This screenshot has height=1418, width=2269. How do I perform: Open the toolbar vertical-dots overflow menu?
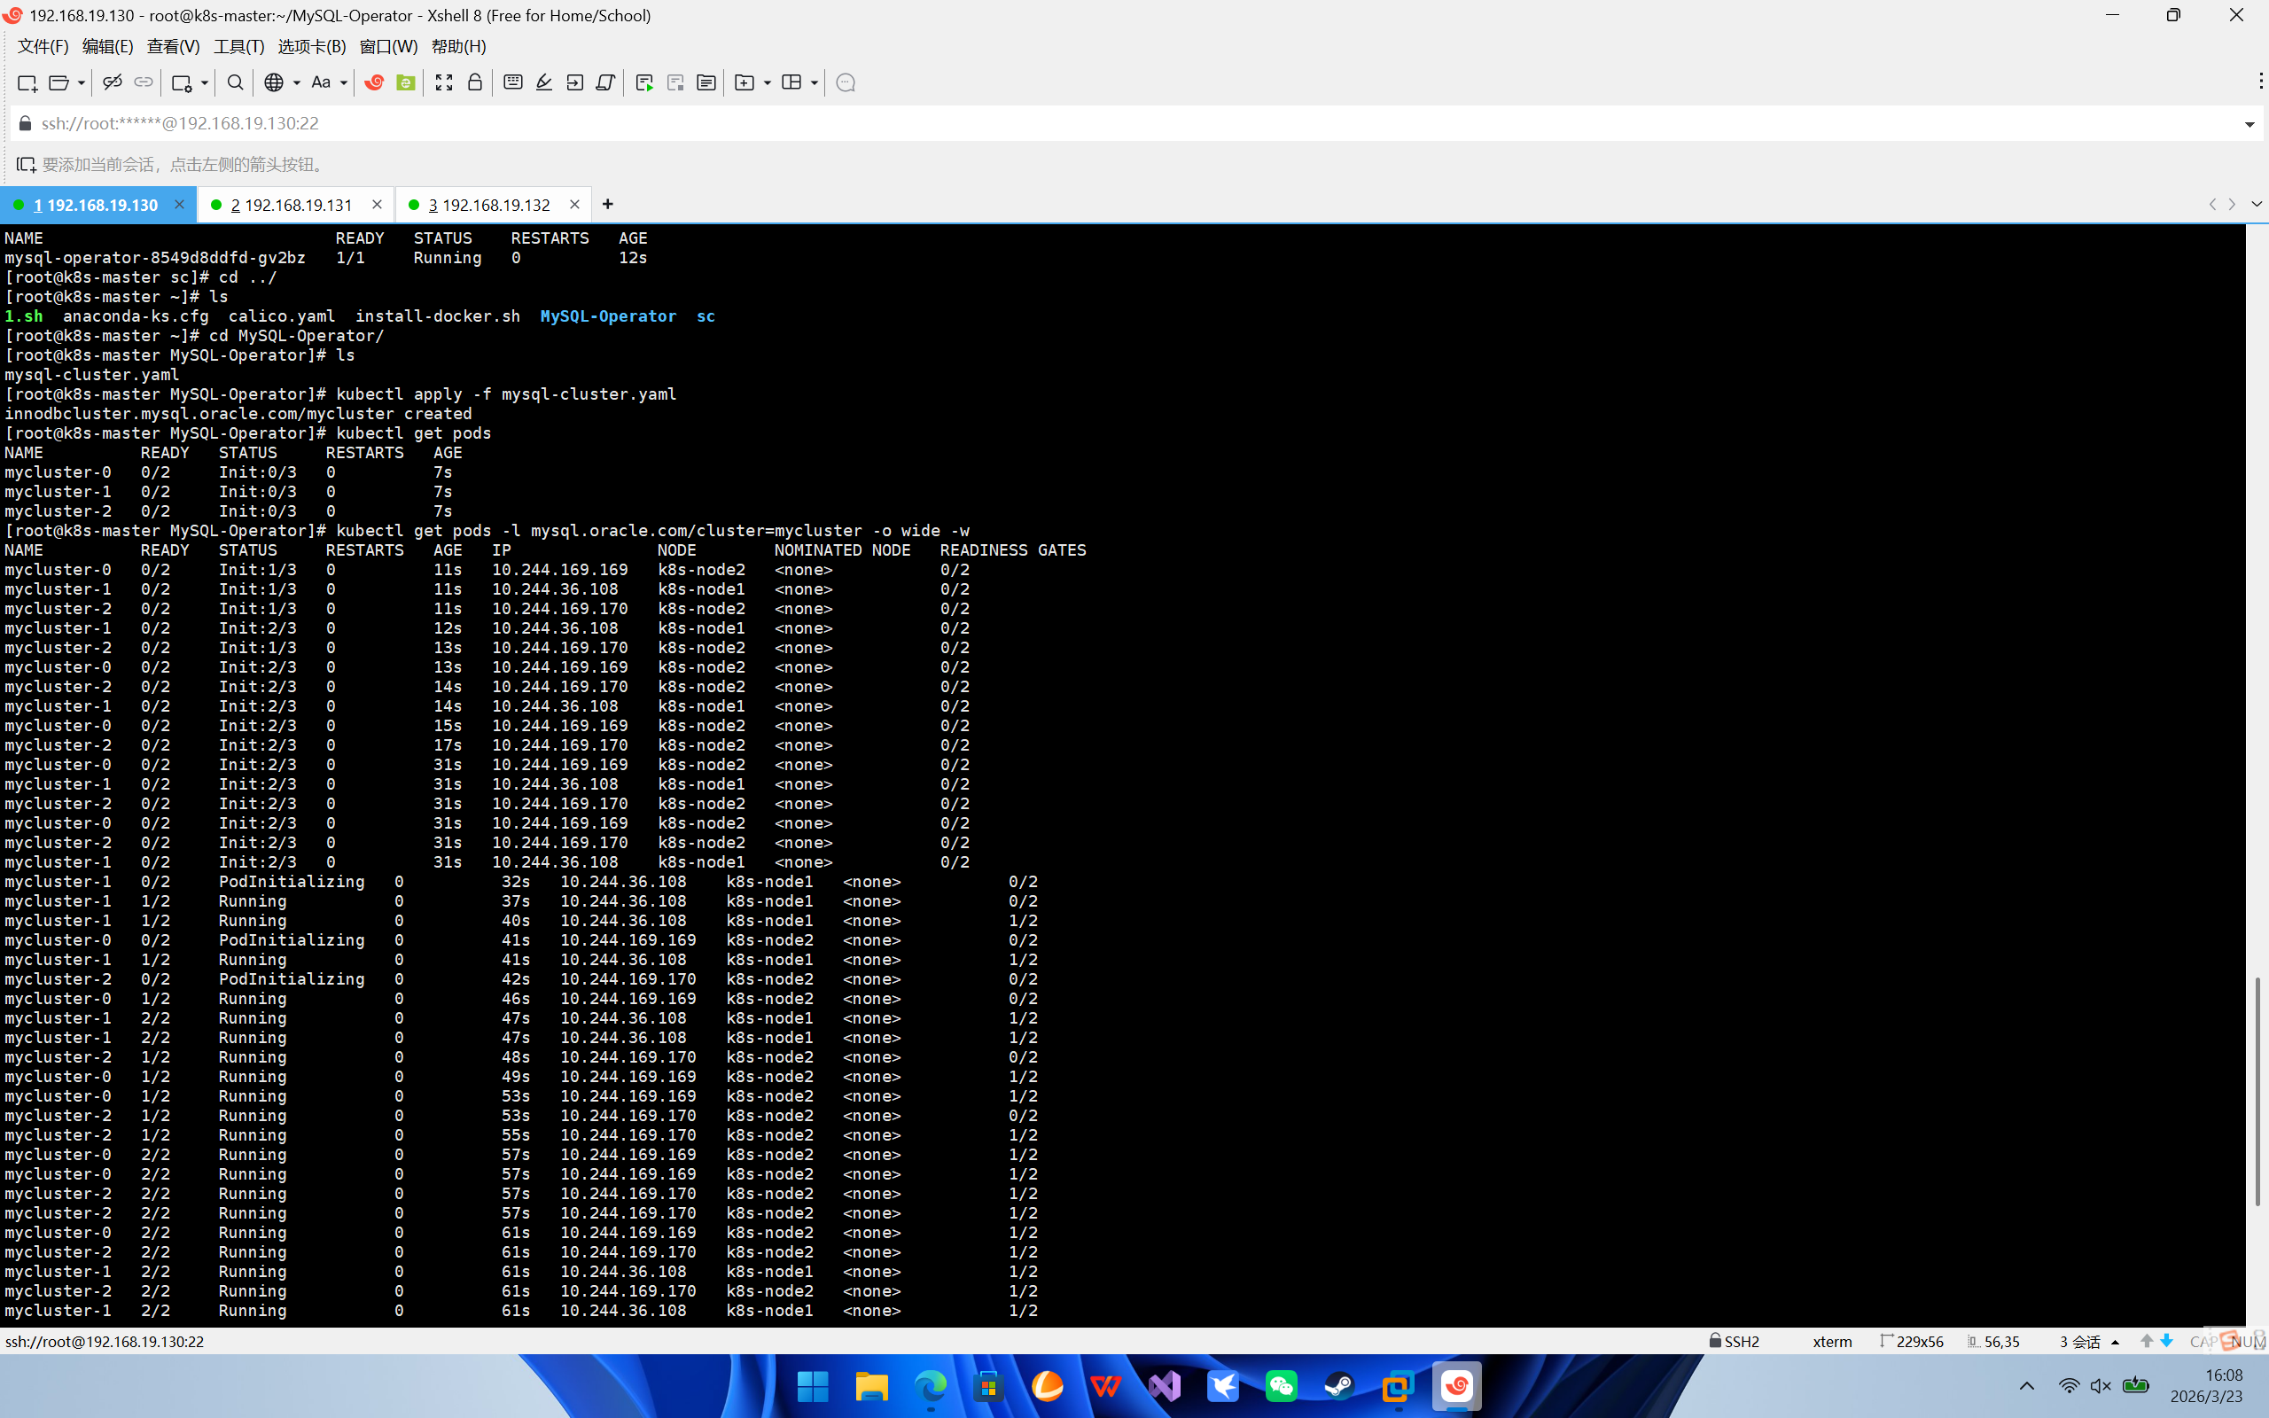click(x=2260, y=82)
